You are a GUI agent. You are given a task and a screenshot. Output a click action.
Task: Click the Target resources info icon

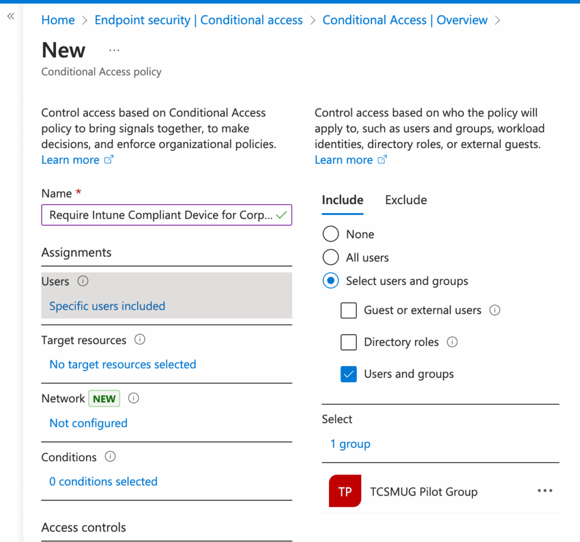tap(140, 340)
